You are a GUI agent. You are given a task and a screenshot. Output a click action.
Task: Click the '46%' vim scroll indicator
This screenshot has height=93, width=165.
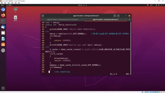[x=127, y=74]
